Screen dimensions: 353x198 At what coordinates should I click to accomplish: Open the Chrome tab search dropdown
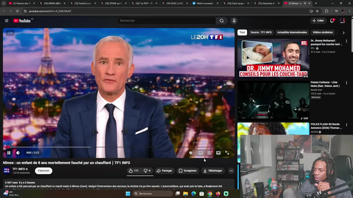click(4, 3)
